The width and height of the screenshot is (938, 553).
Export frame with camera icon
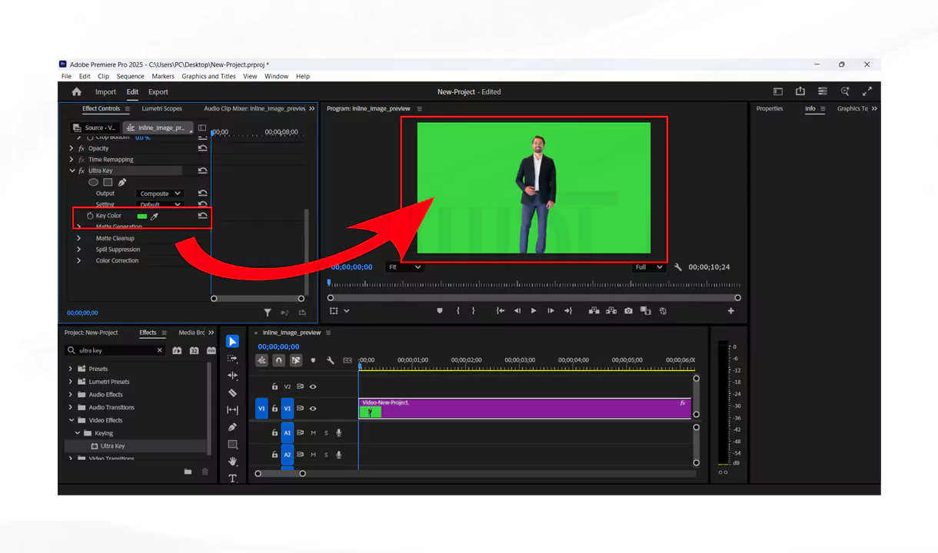click(628, 311)
